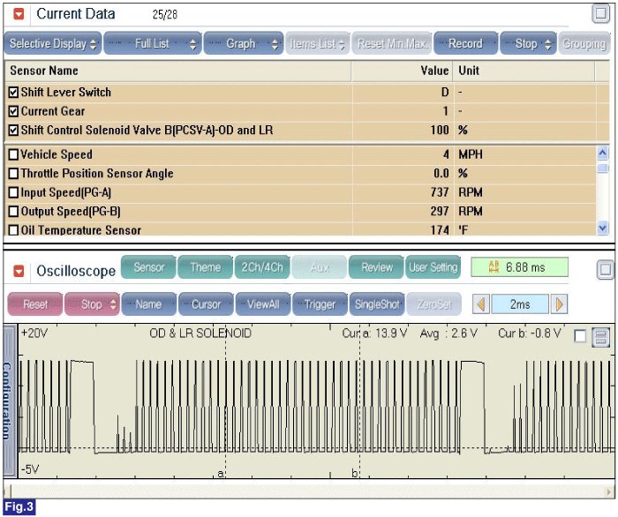Collapse the Current Data panel arrow icon
The image size is (618, 517).
19,14
